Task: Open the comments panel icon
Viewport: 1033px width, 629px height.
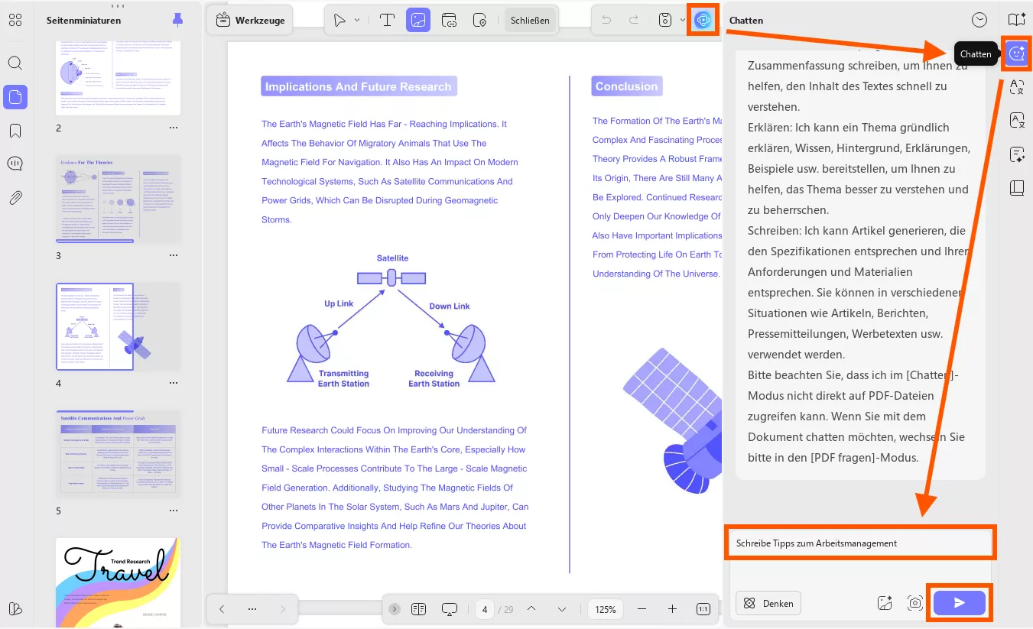Action: pyautogui.click(x=15, y=164)
